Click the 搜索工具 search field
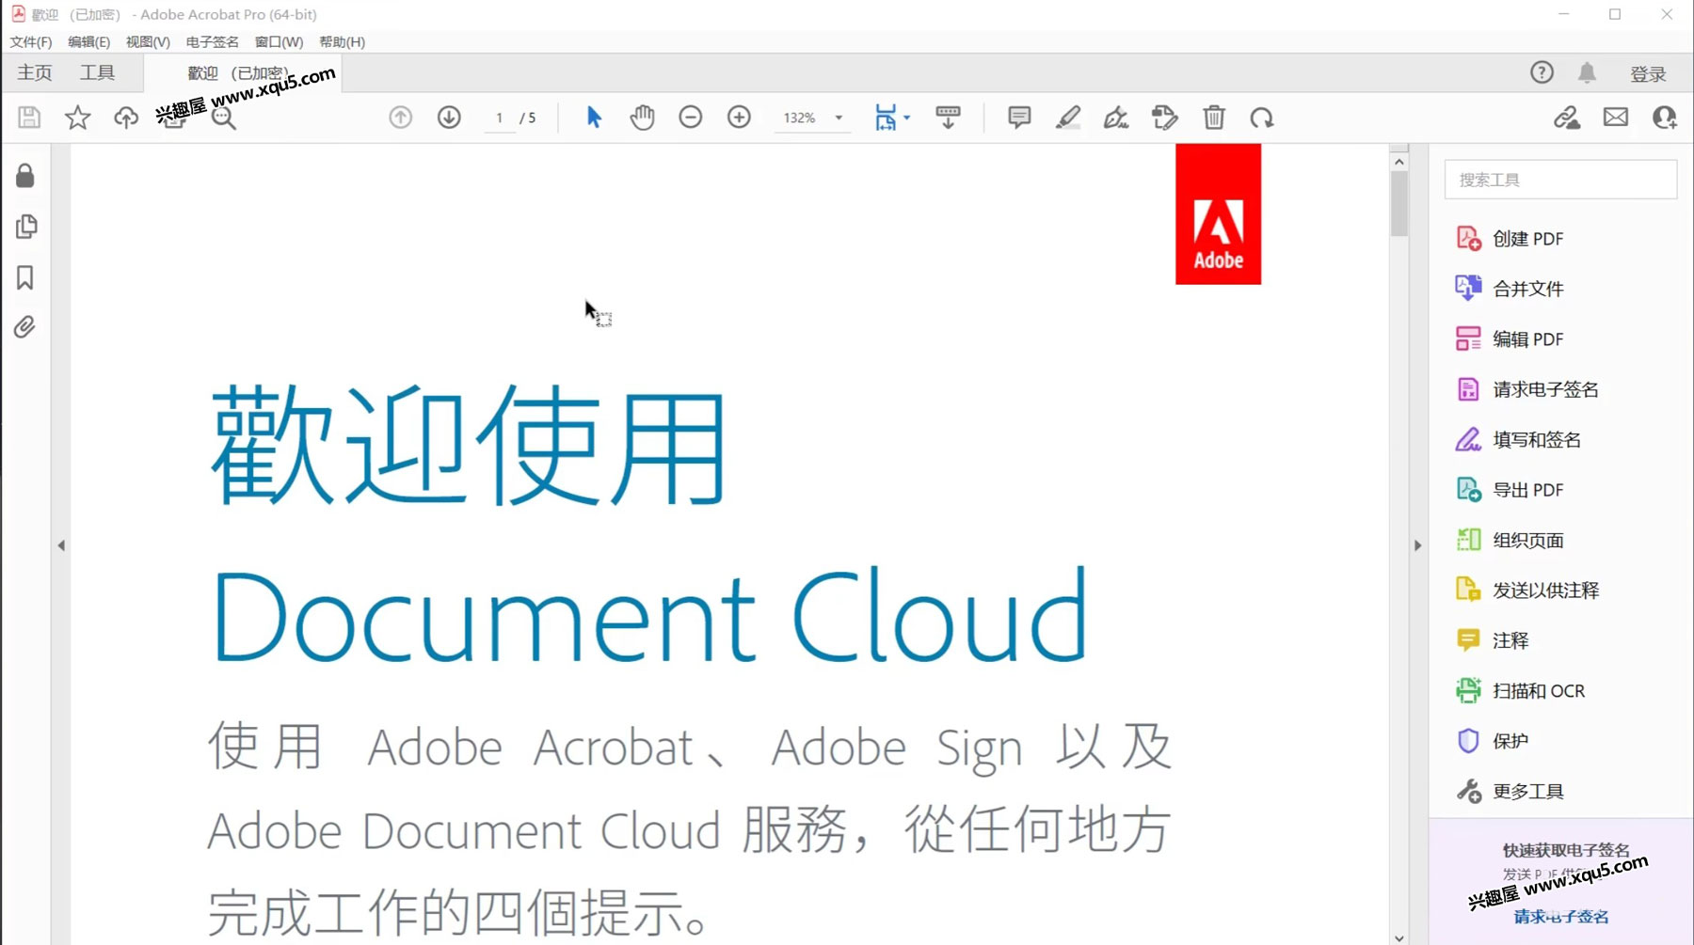 pos(1560,180)
